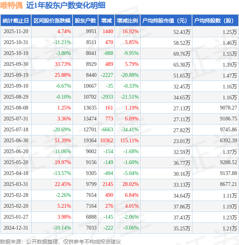Image resolution: width=239 pixels, height=245 pixels.
Task: Select the date cell 2025-02-20
Action: (x=16, y=206)
